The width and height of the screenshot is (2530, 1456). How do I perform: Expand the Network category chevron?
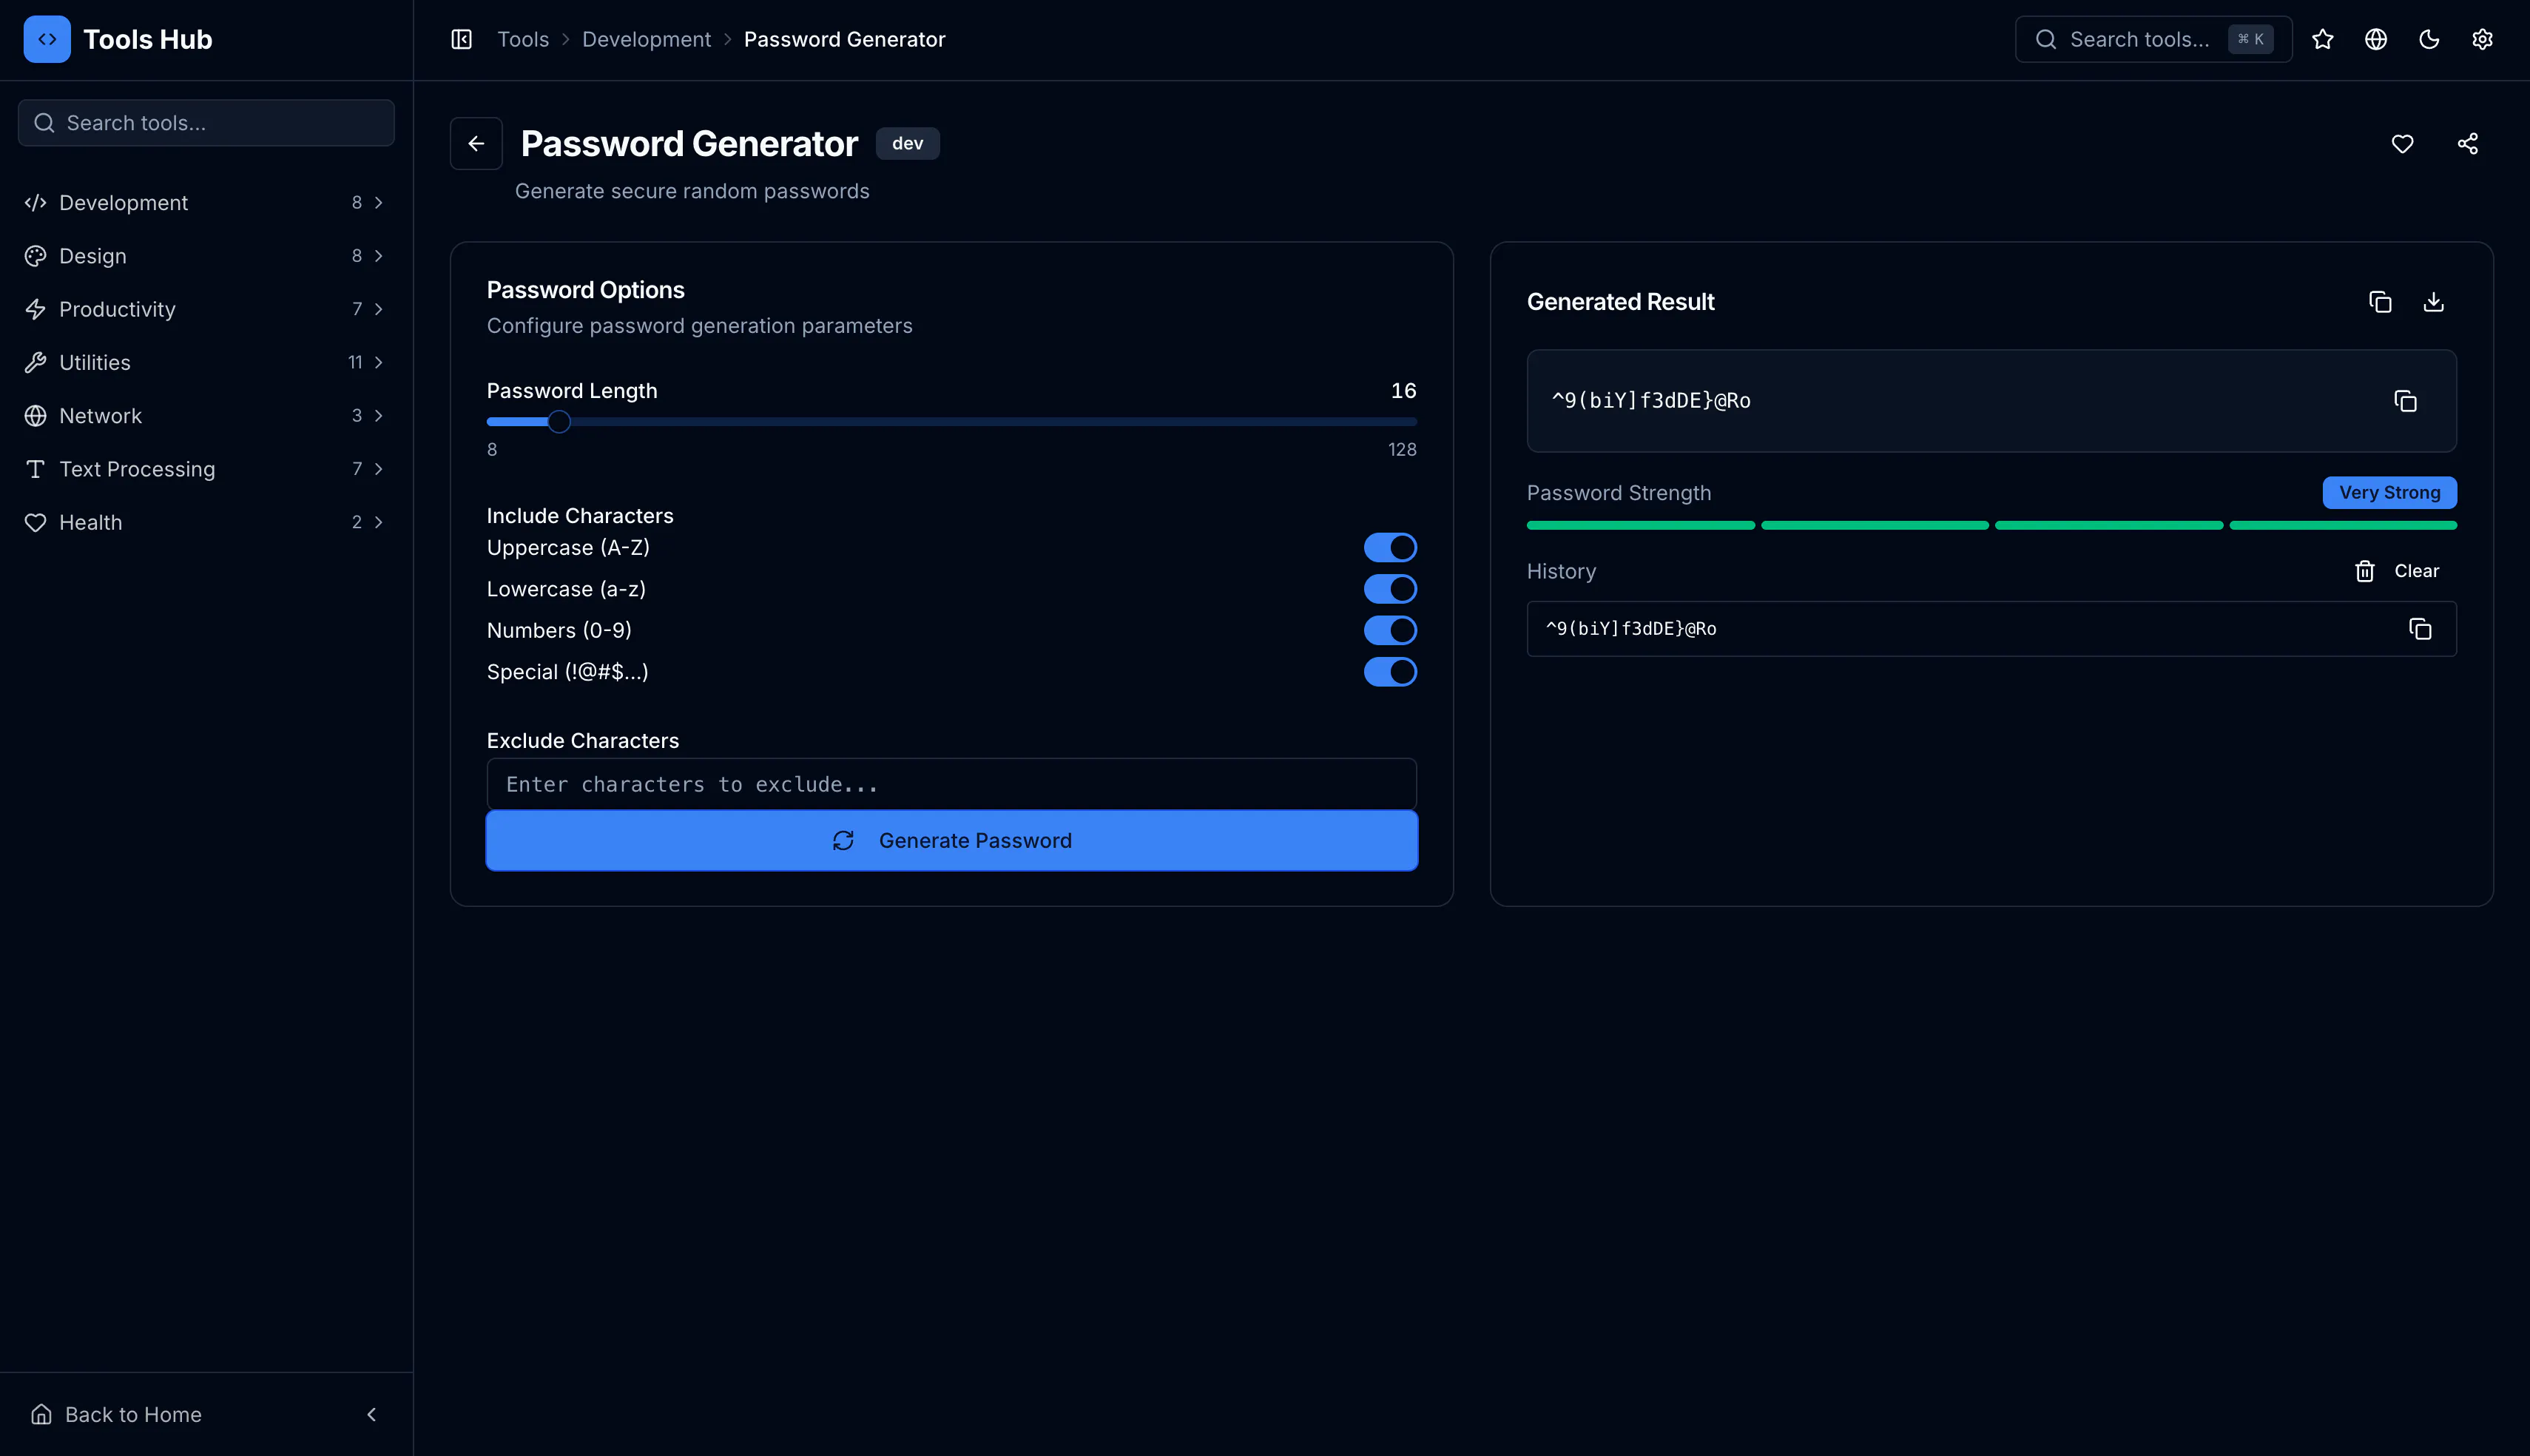click(379, 416)
